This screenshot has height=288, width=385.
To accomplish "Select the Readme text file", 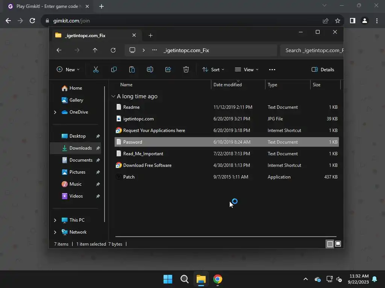I will pos(227,107).
